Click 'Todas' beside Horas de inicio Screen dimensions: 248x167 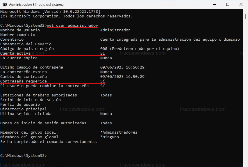[106, 123]
